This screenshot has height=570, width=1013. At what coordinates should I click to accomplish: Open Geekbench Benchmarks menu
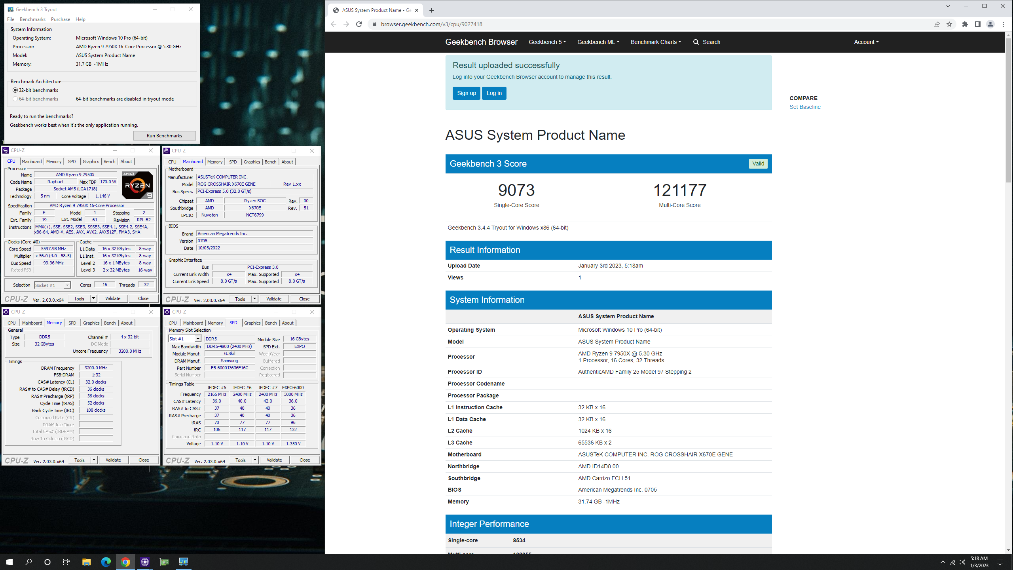32,19
